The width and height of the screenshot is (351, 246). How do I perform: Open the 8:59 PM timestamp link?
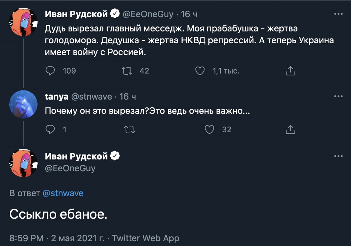coord(26,238)
